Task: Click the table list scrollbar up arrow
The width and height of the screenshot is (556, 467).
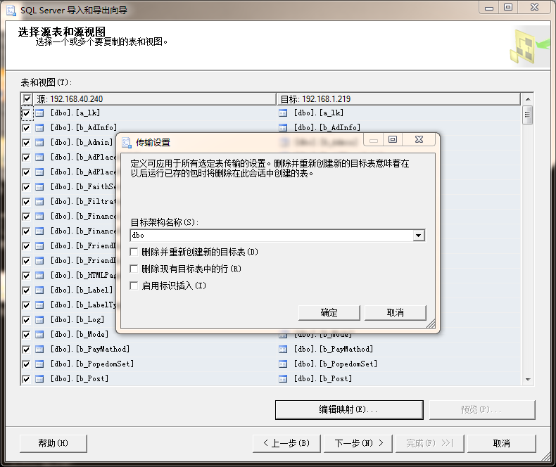Action: (528, 99)
